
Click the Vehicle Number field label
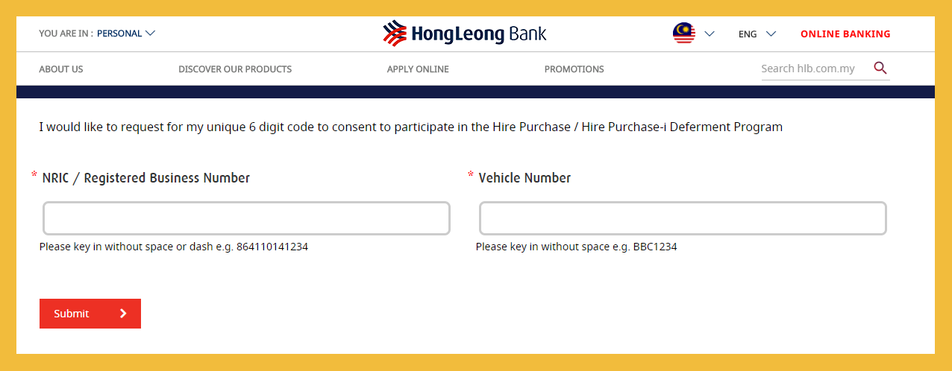point(524,178)
